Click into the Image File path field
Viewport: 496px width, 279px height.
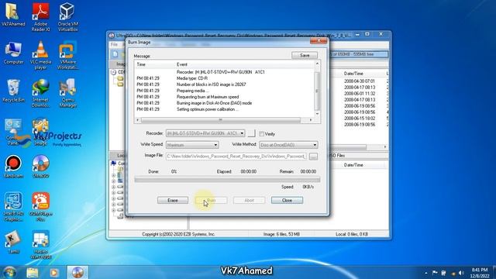pos(236,157)
